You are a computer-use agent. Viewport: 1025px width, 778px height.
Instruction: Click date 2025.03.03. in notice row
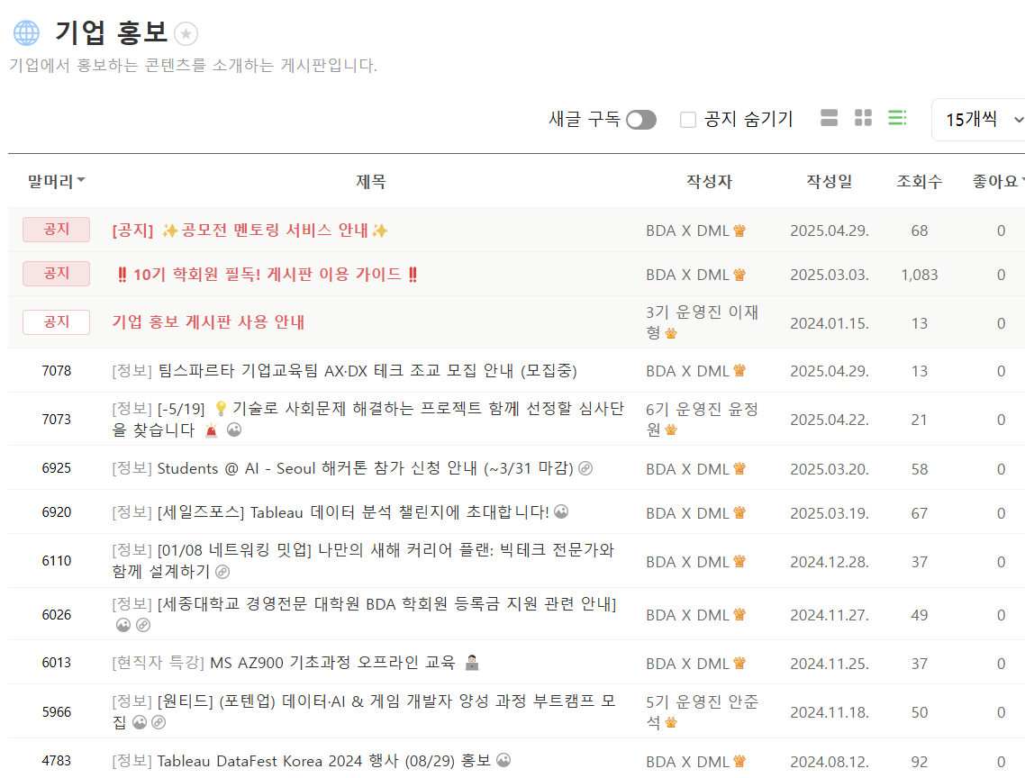point(830,275)
